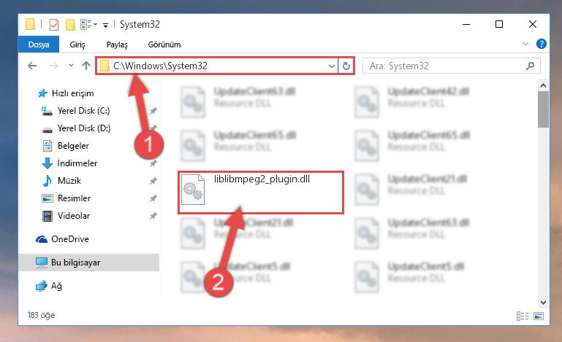The image size is (562, 342).
Task: Expand the ribbon with chevron
Action: [525, 44]
